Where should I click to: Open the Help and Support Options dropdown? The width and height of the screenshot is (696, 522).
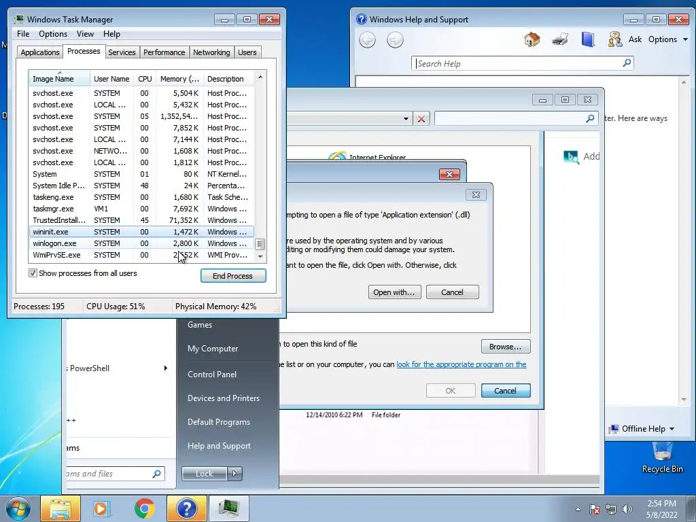pyautogui.click(x=668, y=39)
